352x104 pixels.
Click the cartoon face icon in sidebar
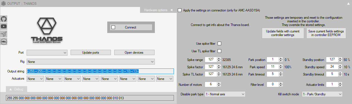coord(4,34)
